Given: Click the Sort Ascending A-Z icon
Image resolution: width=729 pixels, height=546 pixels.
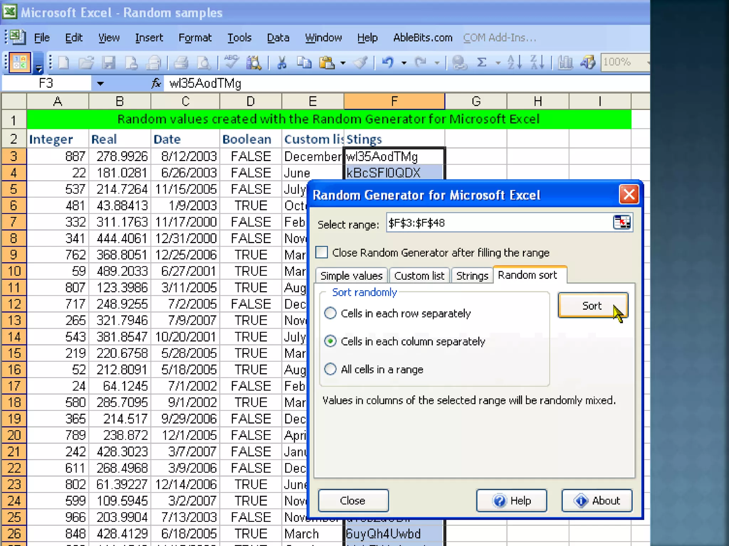Looking at the screenshot, I should (x=514, y=63).
